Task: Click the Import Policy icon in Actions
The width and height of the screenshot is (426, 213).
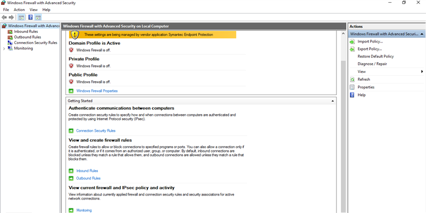Action: point(352,41)
